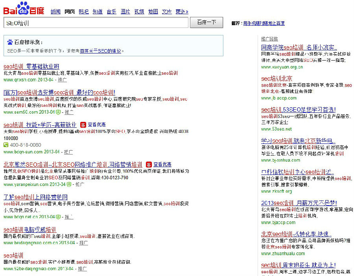Open the 地图 tab
The height and width of the screenshot is (276, 354).
153,11
